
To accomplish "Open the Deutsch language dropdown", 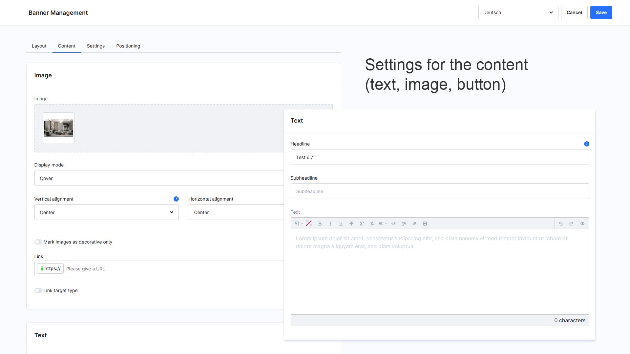I will tap(518, 12).
